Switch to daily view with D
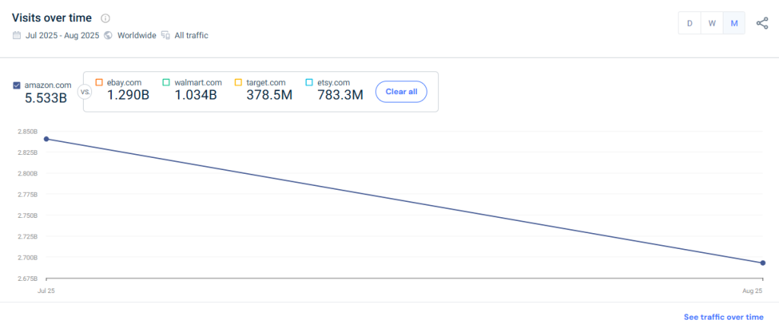 [x=689, y=24]
